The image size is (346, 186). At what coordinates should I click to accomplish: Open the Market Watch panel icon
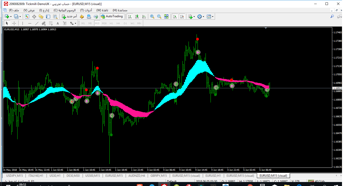click(x=27, y=16)
